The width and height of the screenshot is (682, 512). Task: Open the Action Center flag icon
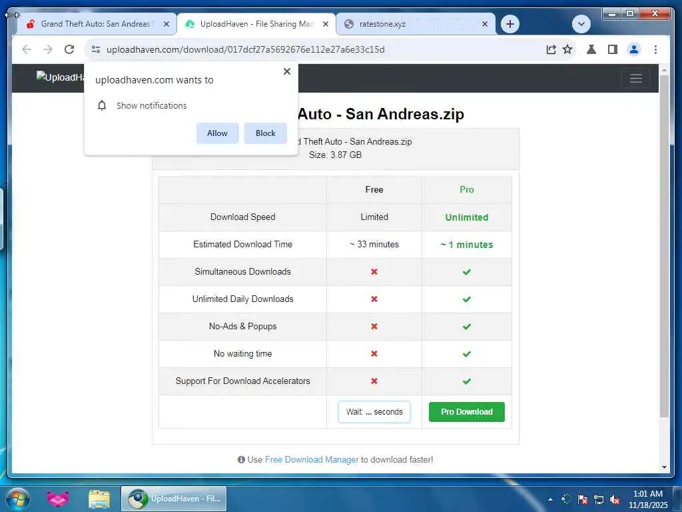583,500
